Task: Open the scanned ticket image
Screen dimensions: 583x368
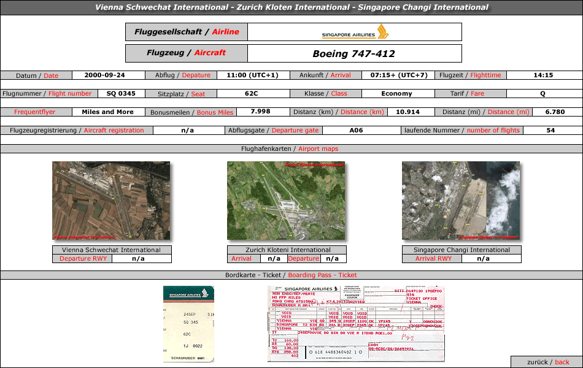Action: coord(356,323)
